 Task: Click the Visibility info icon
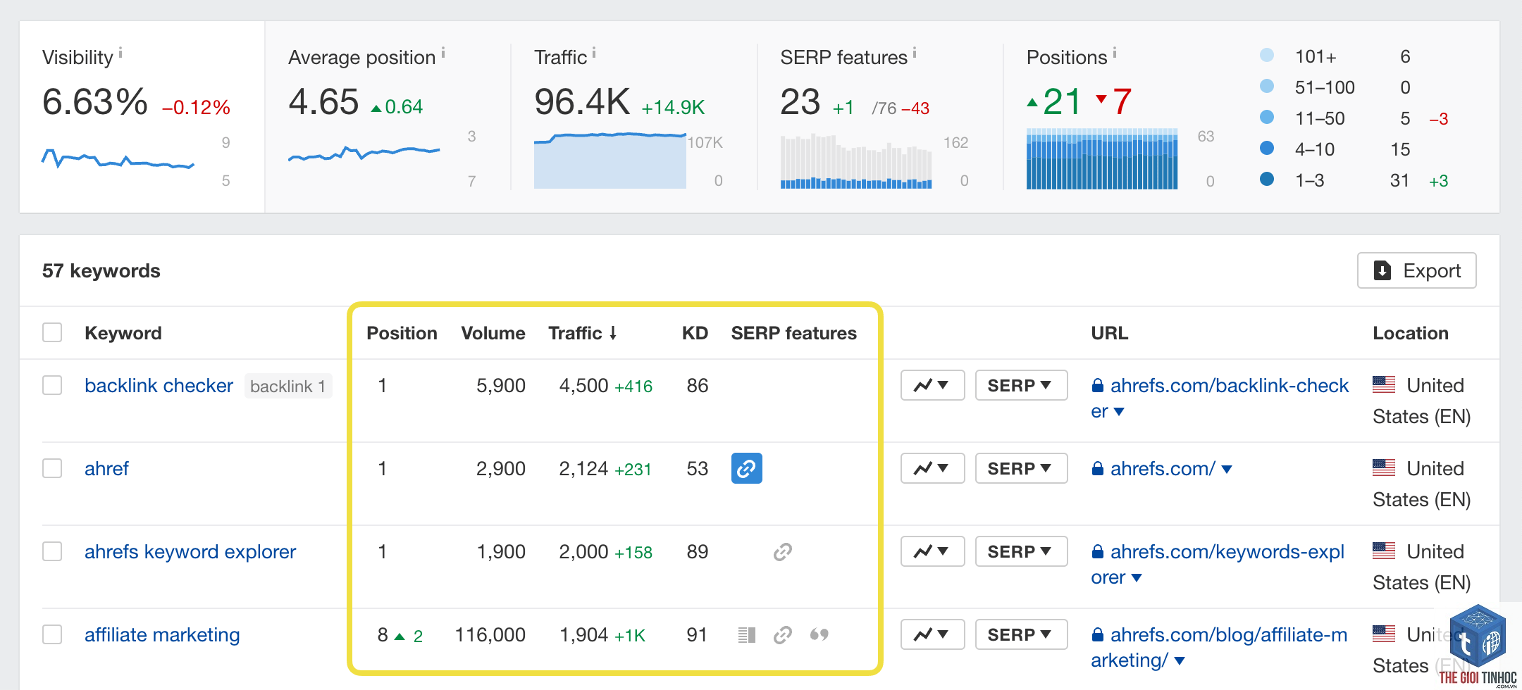[120, 53]
